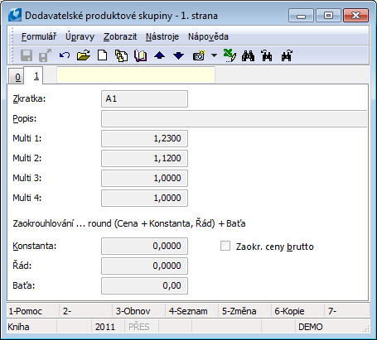Click the binoculars search icon
The image size is (377, 340).
pos(248,56)
